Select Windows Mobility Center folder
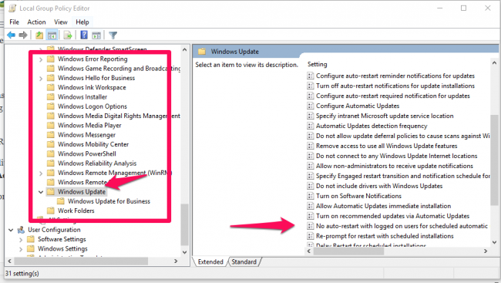 [93, 144]
